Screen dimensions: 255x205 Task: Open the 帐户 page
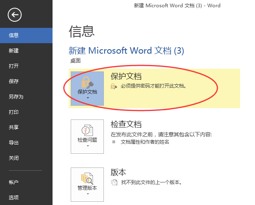[26, 182]
